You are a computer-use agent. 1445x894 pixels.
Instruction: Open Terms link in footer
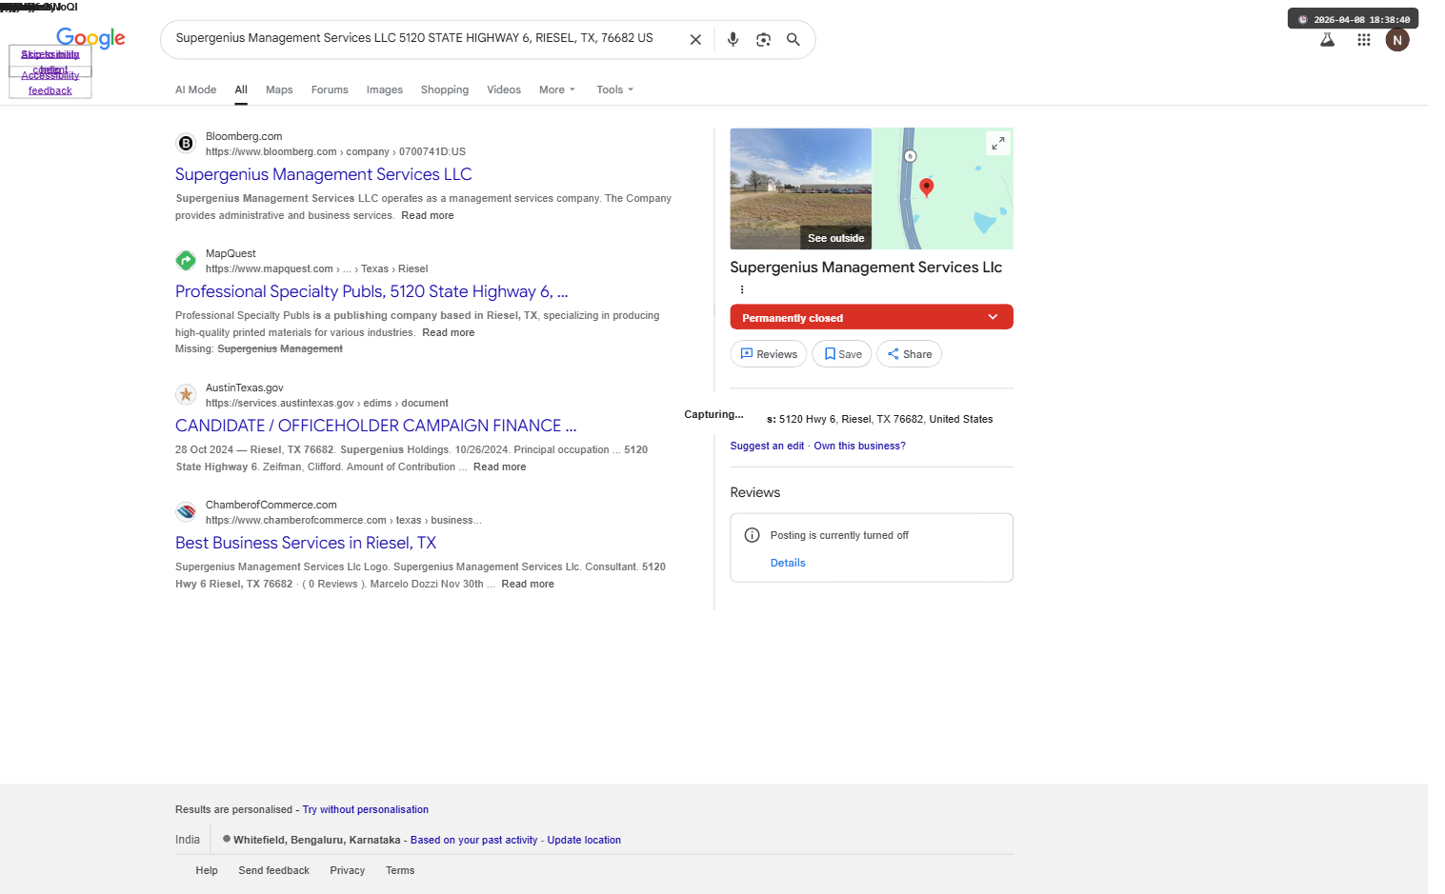pos(400,870)
